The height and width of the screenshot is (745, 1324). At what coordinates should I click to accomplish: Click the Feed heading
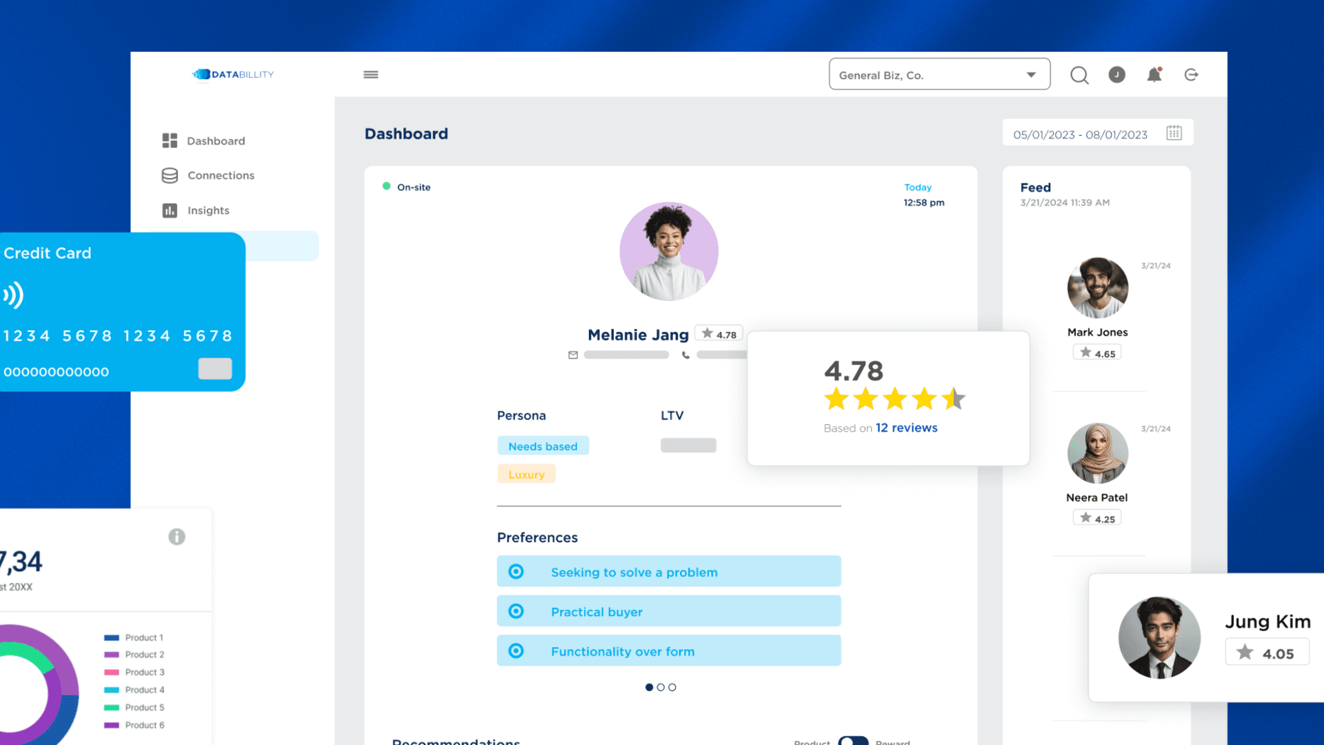[x=1036, y=188]
